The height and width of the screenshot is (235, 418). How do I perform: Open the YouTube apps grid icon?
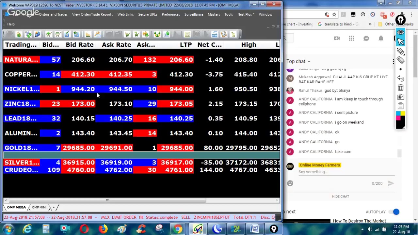[351, 39]
